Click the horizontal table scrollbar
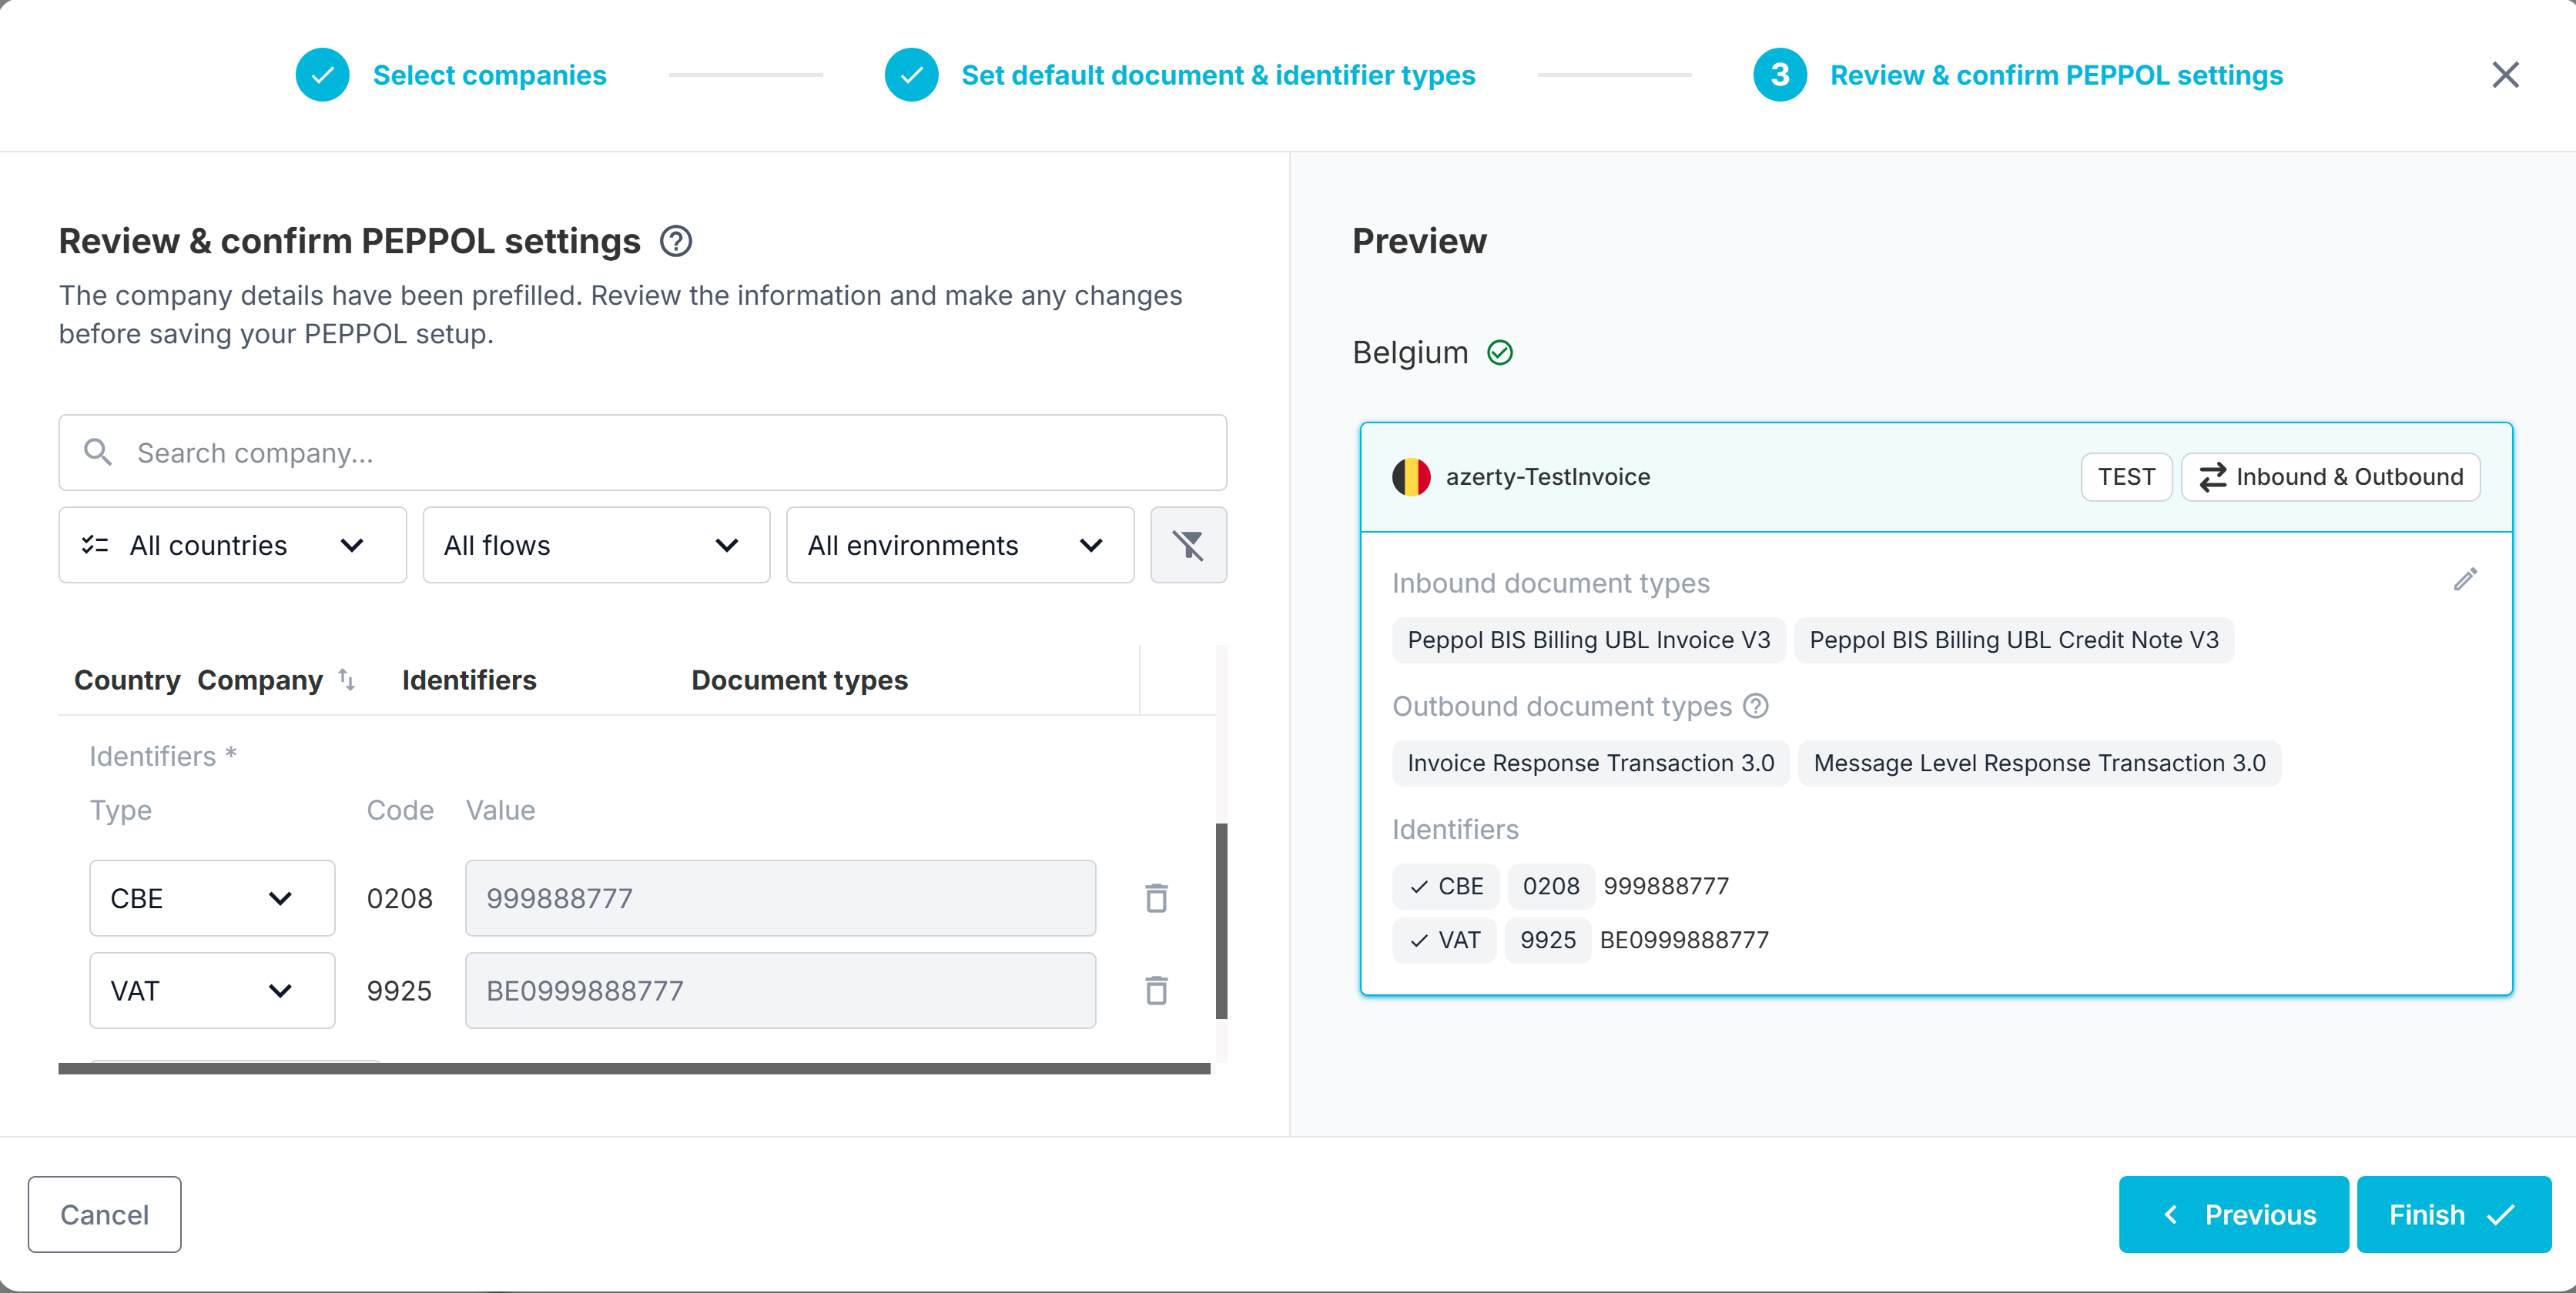2576x1293 pixels. (634, 1067)
